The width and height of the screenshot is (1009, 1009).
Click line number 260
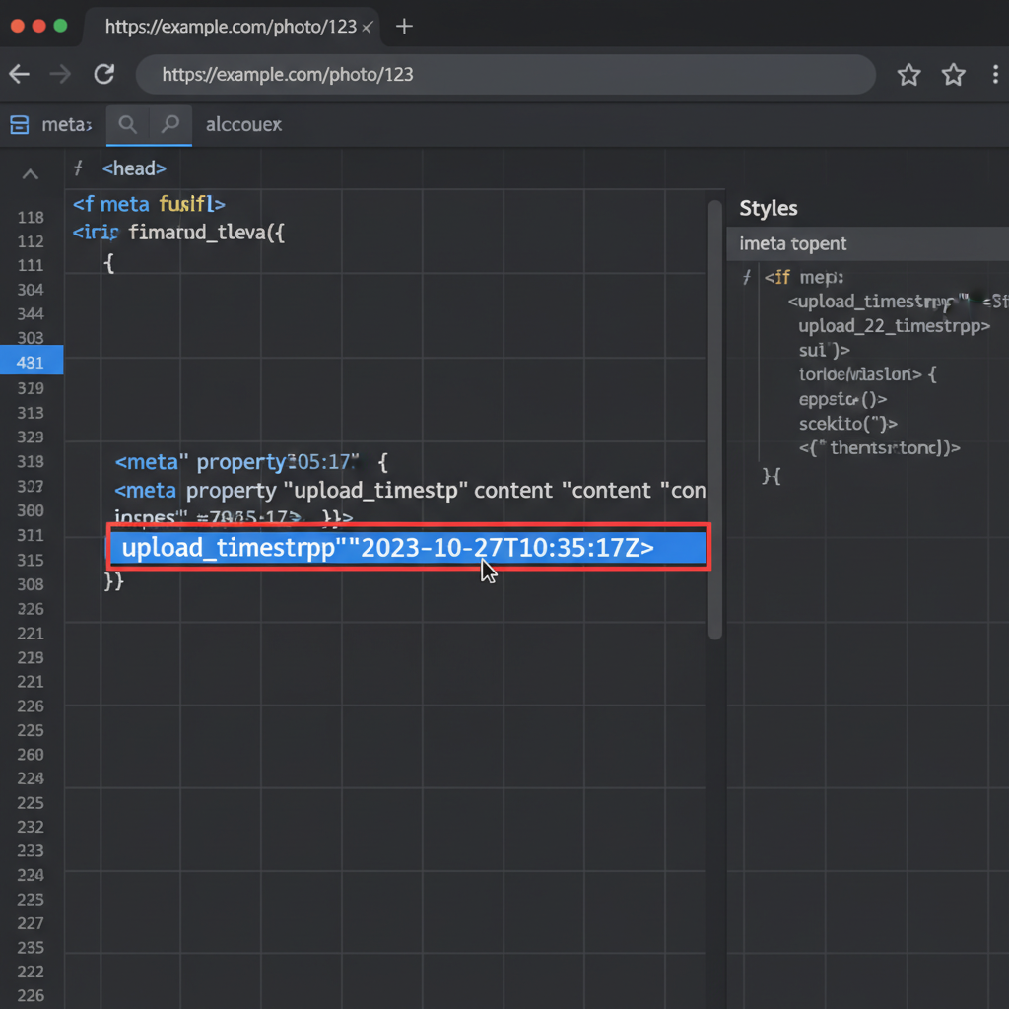pos(31,754)
